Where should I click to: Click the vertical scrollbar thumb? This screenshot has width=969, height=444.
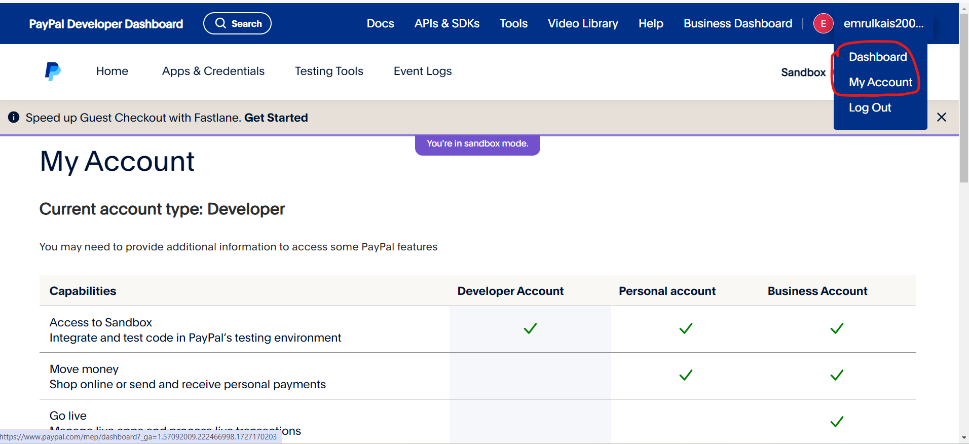pyautogui.click(x=964, y=98)
